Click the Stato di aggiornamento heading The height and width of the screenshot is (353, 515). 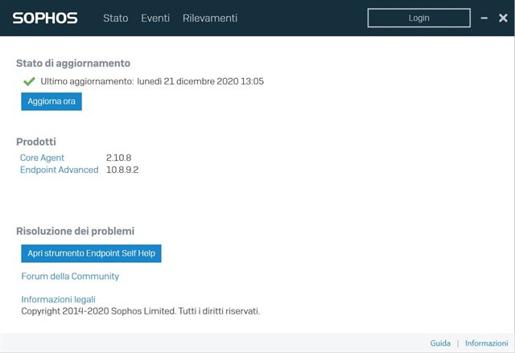(x=73, y=64)
